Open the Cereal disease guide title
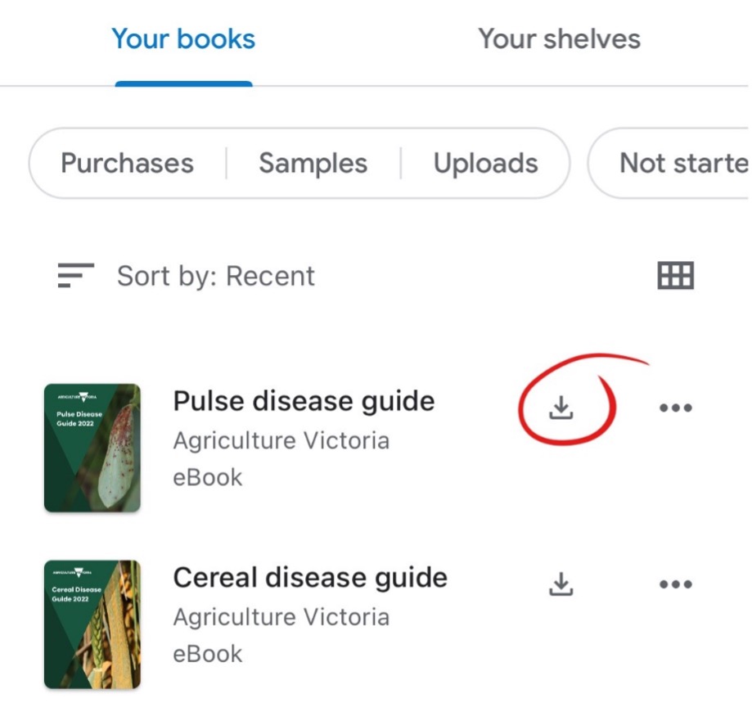This screenshot has height=712, width=752. point(310,577)
